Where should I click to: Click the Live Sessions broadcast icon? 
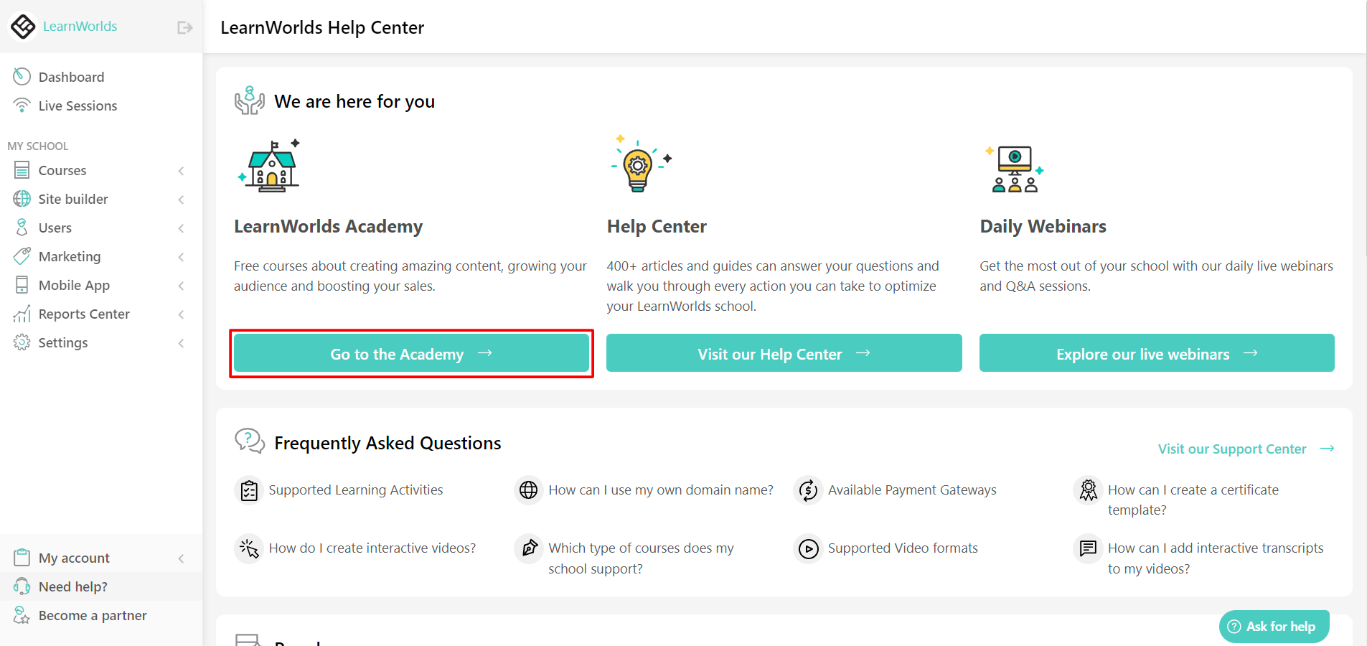22,105
